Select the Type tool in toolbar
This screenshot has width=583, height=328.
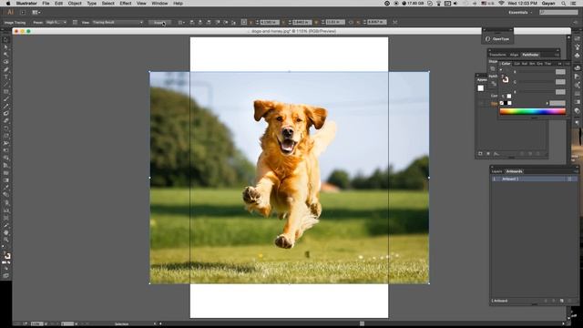(6, 77)
